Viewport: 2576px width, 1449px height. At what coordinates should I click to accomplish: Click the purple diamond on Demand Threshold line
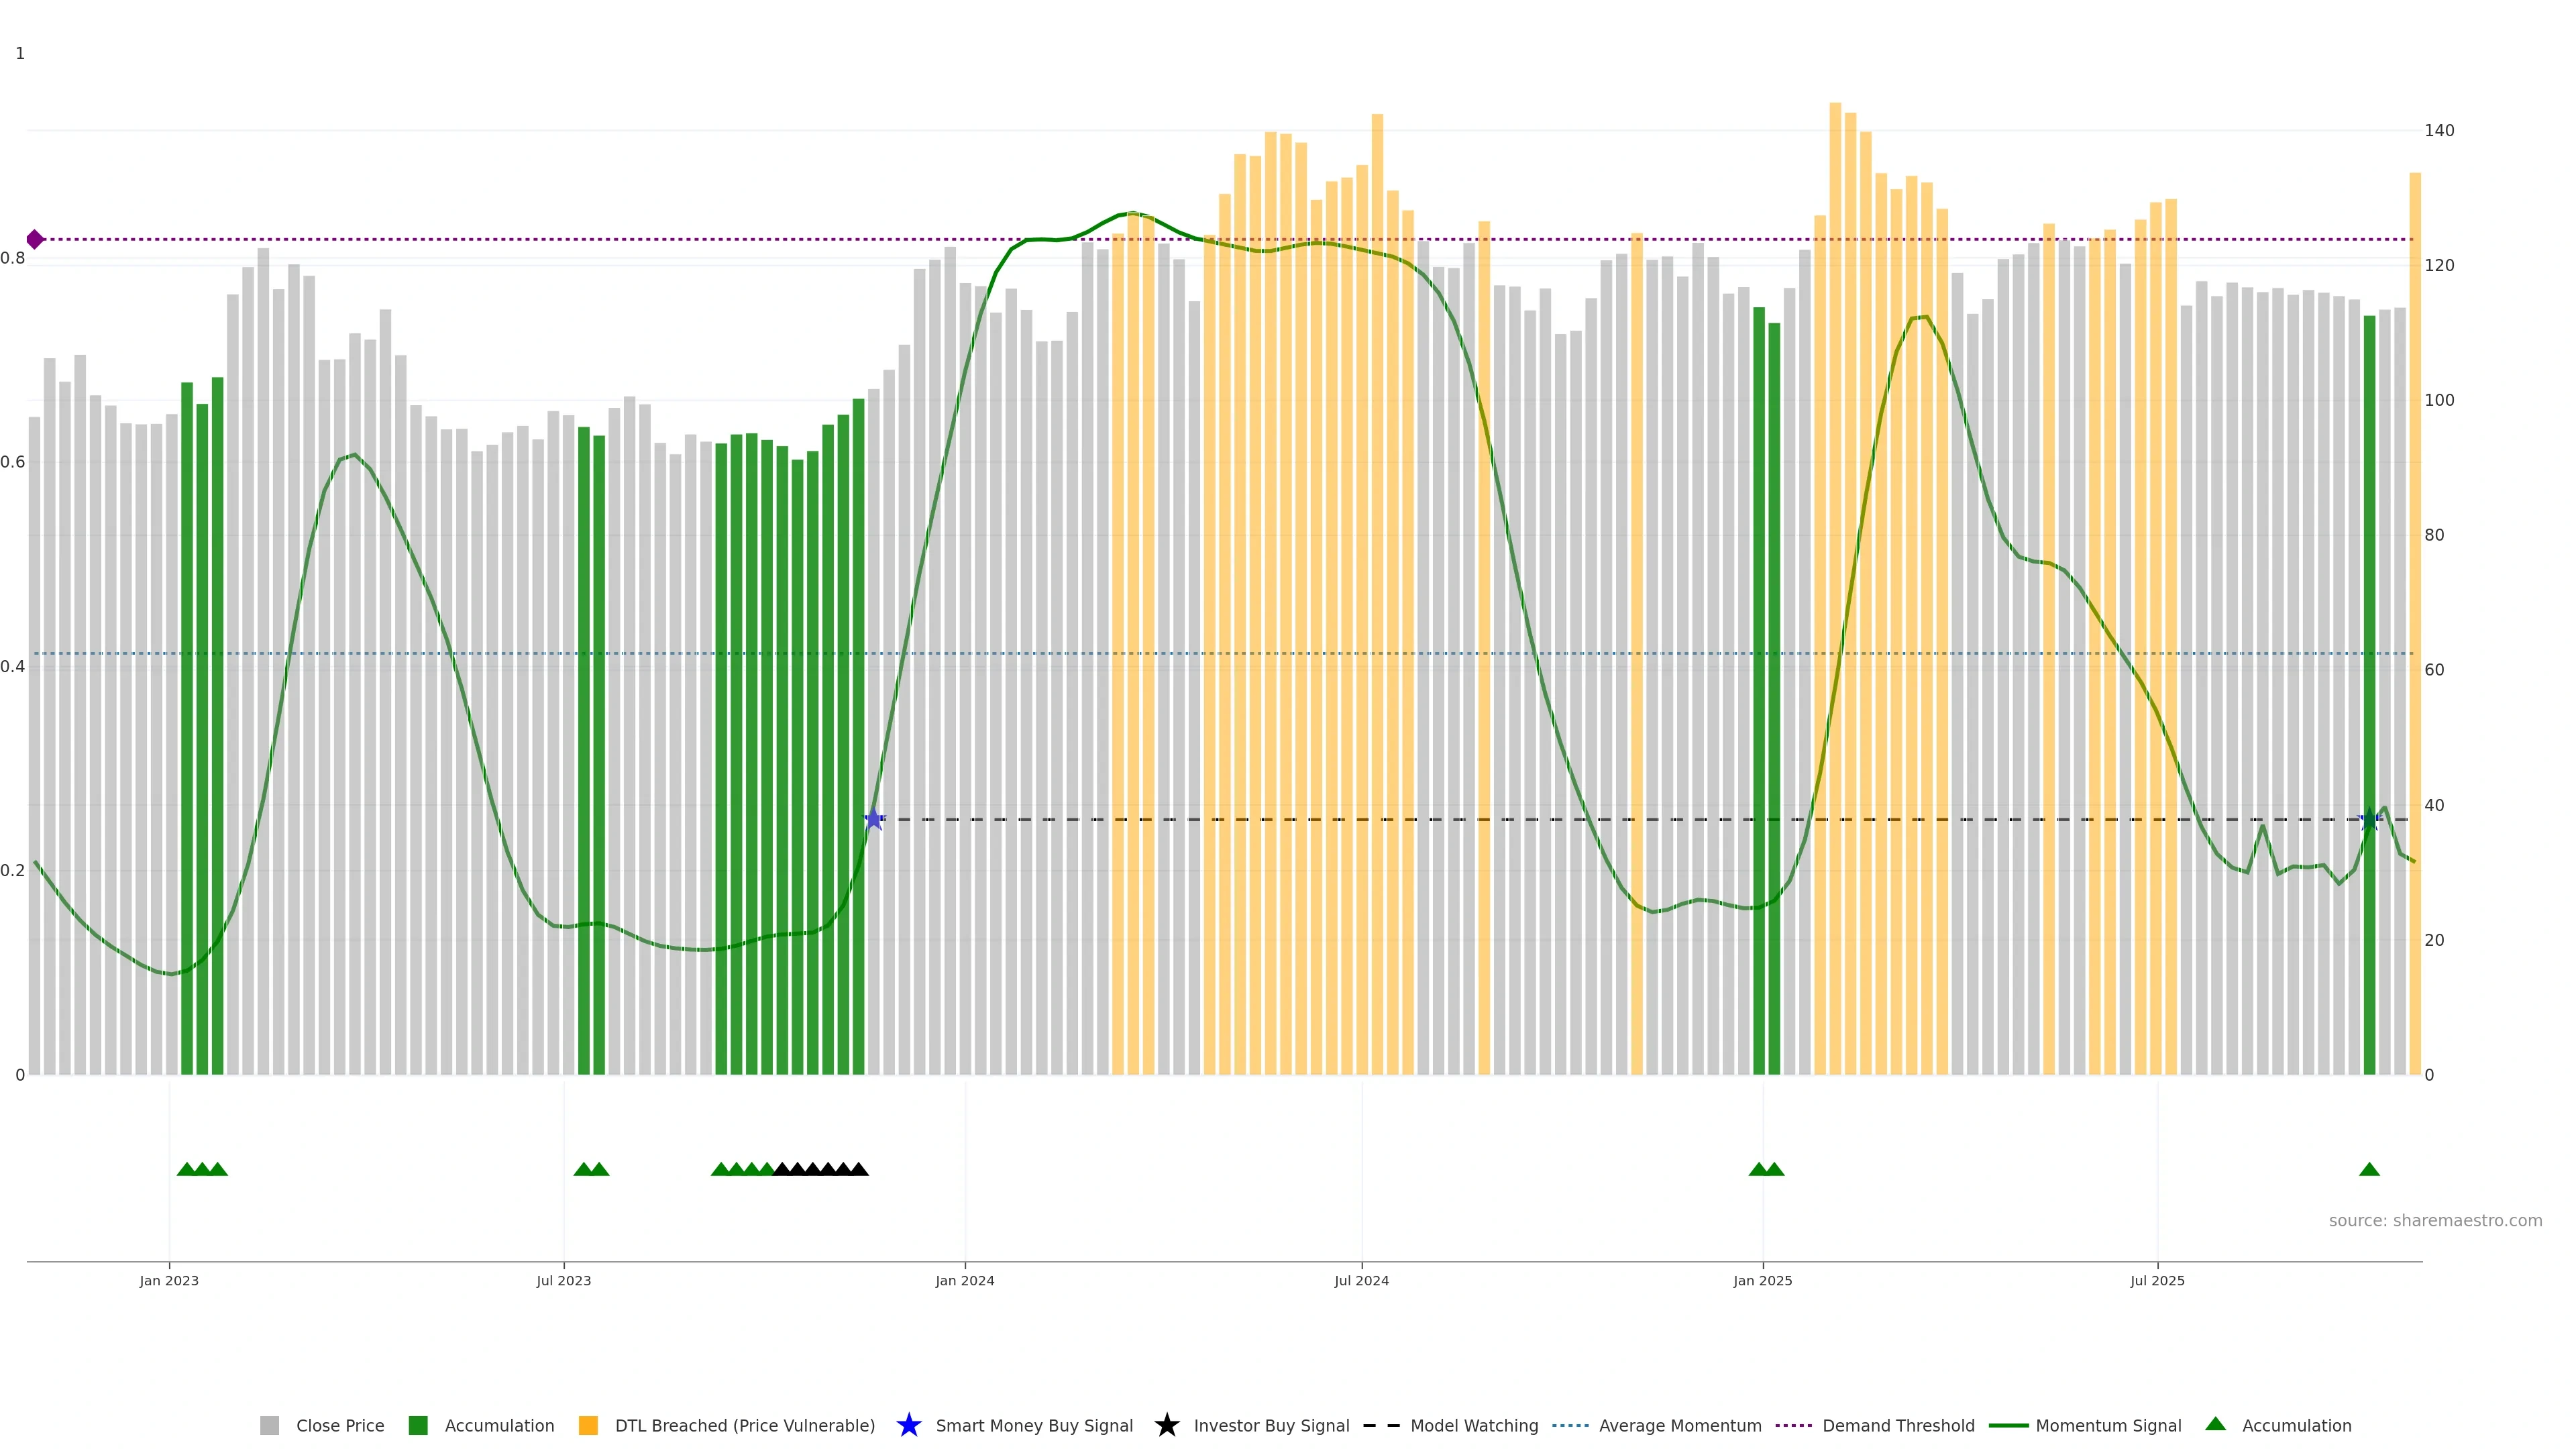click(35, 239)
